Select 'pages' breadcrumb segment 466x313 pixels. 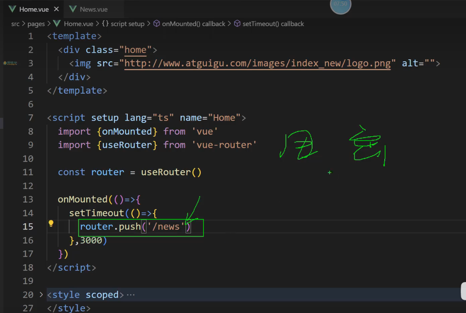coord(36,24)
